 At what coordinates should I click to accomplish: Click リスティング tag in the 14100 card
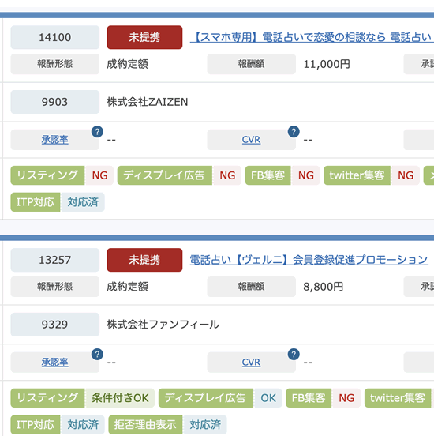(47, 175)
